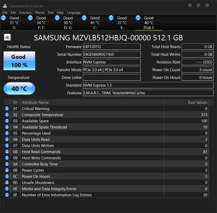The height and width of the screenshot is (213, 217).
Task: Click raw value 313
Action: 204,115
